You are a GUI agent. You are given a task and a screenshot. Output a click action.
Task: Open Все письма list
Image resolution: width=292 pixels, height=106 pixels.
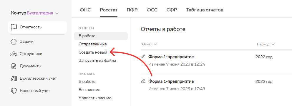pos(89,90)
